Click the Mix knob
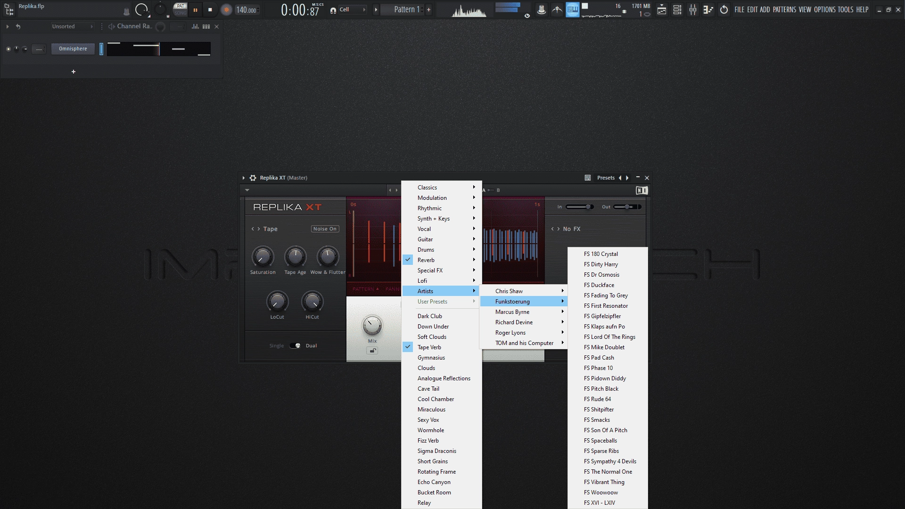The image size is (905, 509). tap(372, 325)
